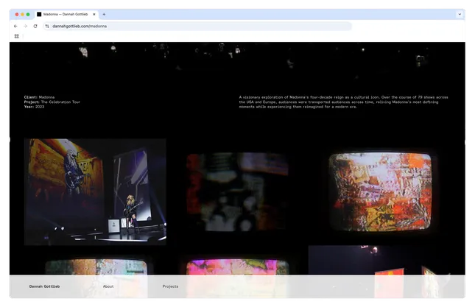Click the browser forward arrow
Viewport: 475px width, 307px height.
[x=26, y=27]
